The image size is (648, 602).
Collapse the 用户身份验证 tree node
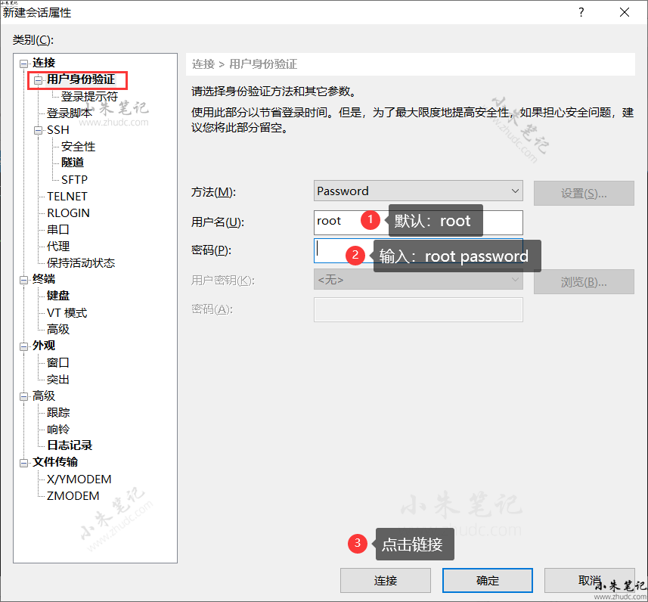39,79
